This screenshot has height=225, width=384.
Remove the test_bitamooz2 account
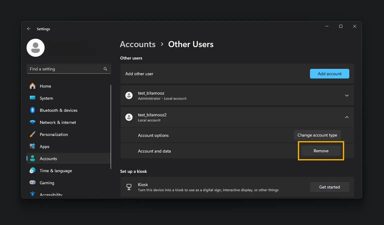[x=321, y=151]
